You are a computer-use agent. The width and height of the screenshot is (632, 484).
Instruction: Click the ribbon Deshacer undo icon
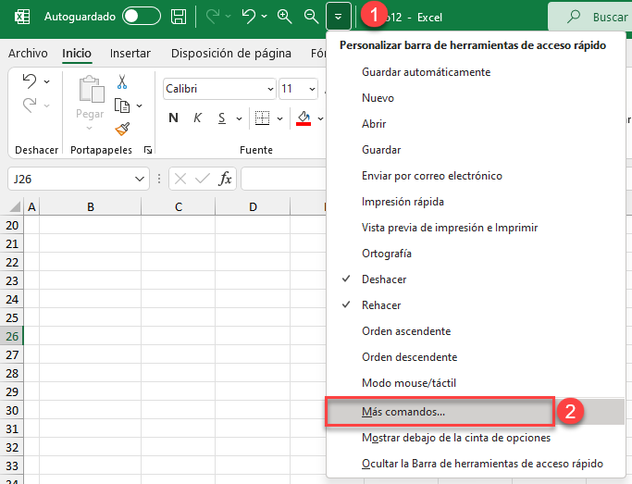[x=30, y=81]
